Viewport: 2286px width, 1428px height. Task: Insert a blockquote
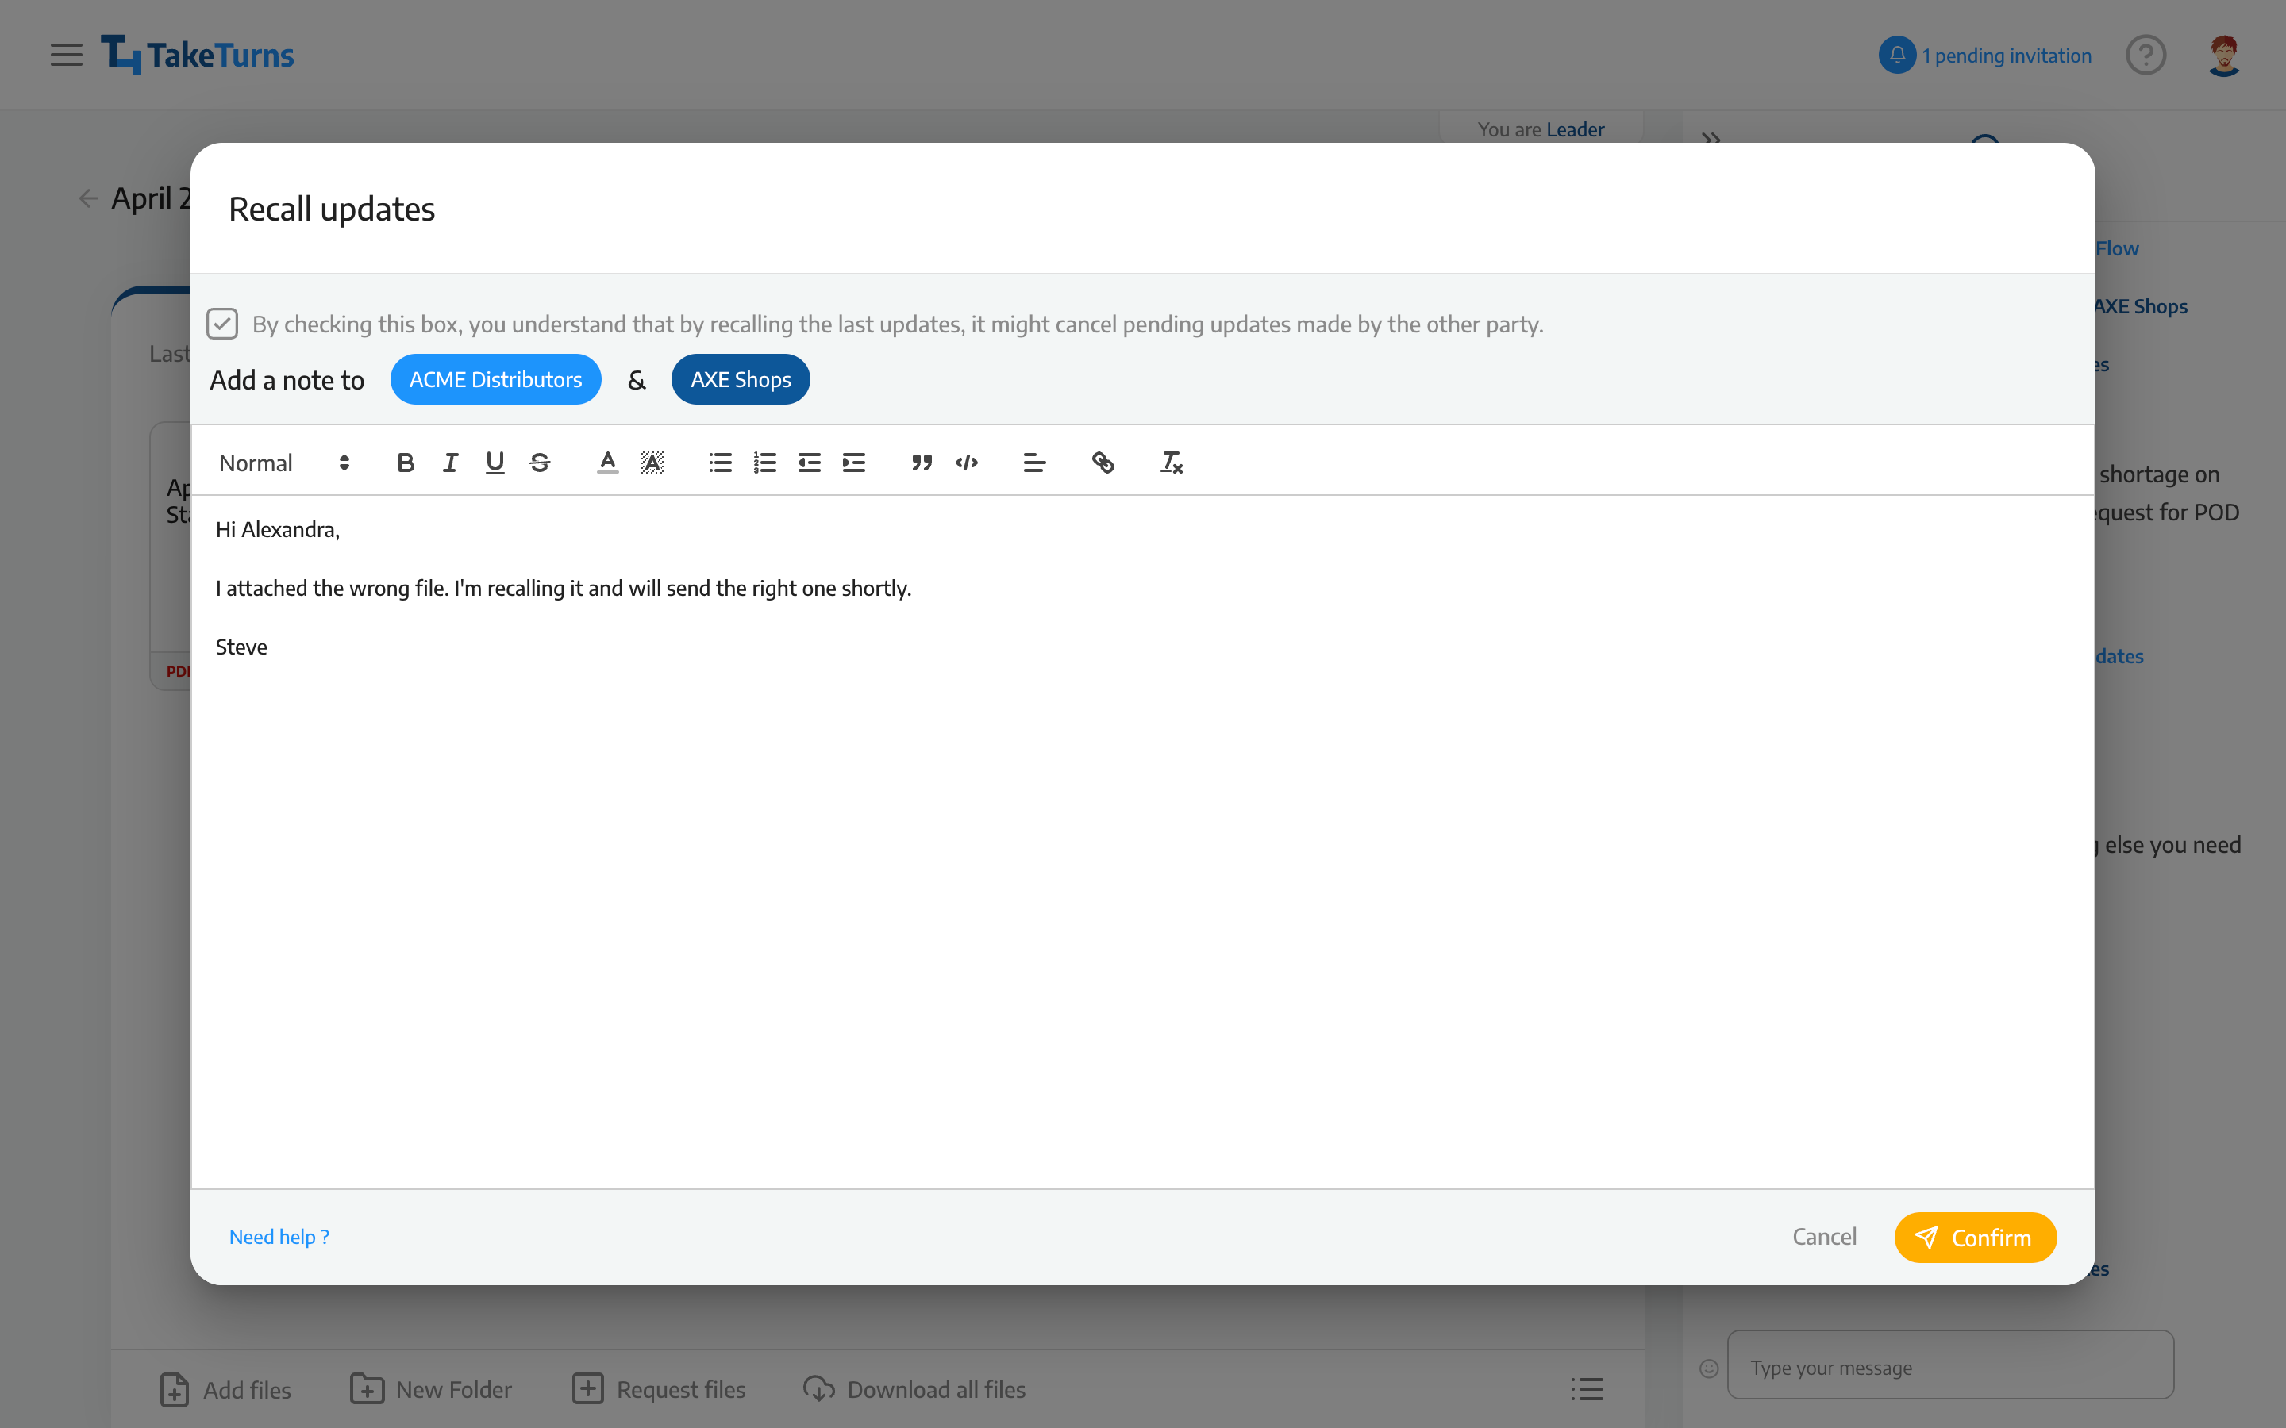922,463
